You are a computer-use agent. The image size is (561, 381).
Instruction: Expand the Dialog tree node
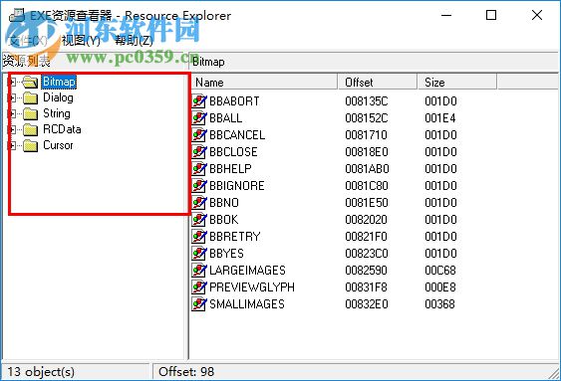[11, 97]
